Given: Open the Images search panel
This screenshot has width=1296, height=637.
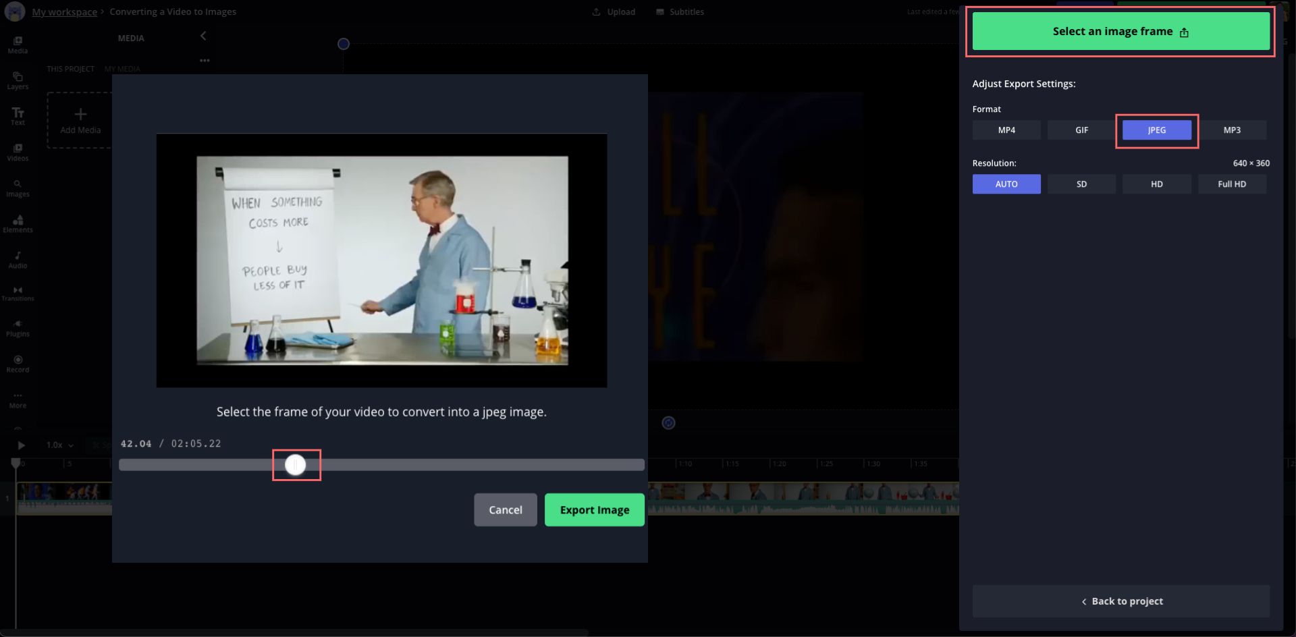Looking at the screenshot, I should point(18,188).
